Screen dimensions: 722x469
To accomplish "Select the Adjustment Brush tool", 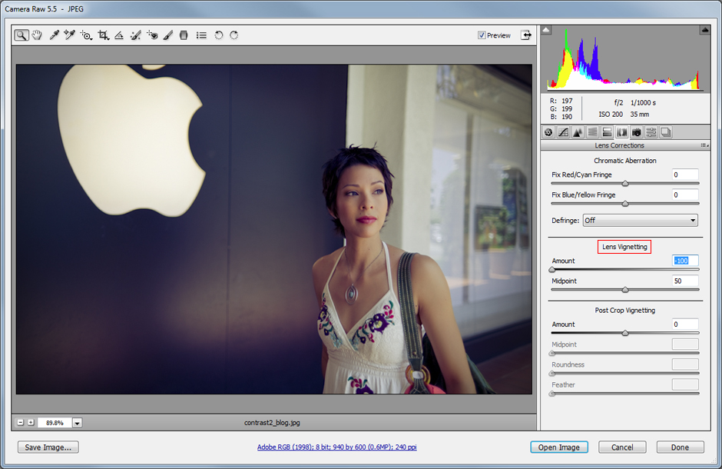I will click(x=168, y=35).
